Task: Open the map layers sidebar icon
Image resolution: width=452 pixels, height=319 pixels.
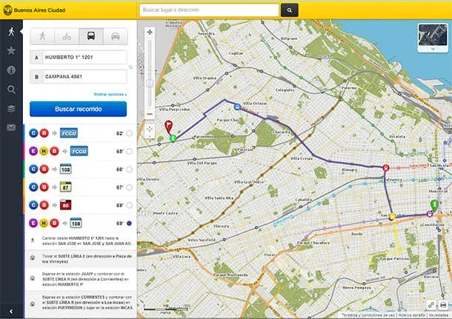Action: (x=11, y=109)
